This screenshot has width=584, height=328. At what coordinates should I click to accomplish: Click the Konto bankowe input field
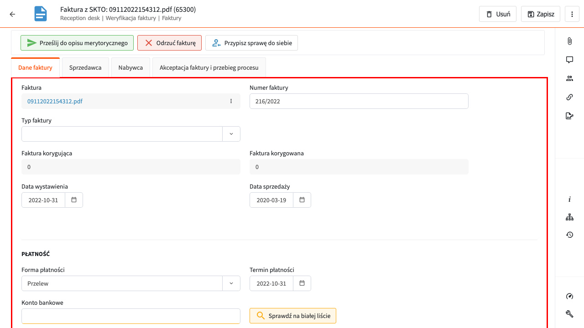click(130, 316)
